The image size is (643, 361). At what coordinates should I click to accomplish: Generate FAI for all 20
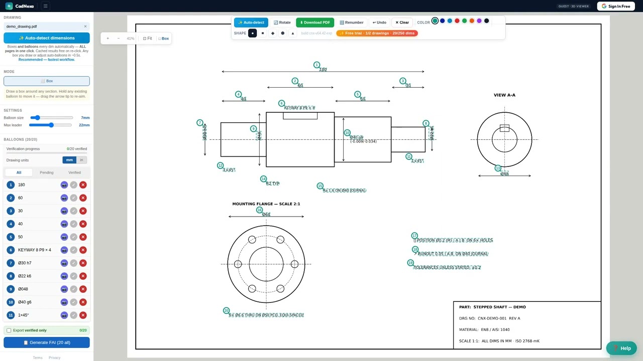pos(47,342)
